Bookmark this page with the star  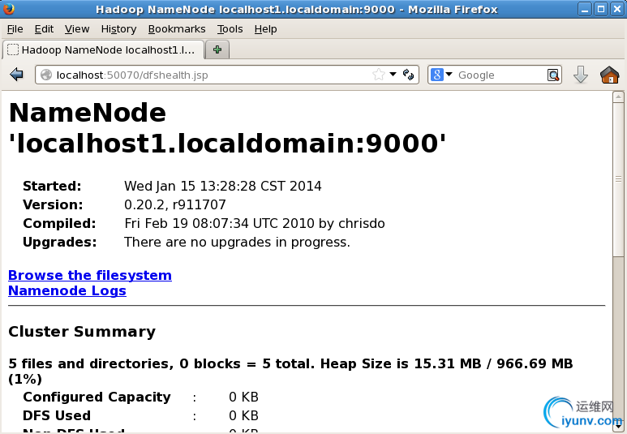[378, 75]
